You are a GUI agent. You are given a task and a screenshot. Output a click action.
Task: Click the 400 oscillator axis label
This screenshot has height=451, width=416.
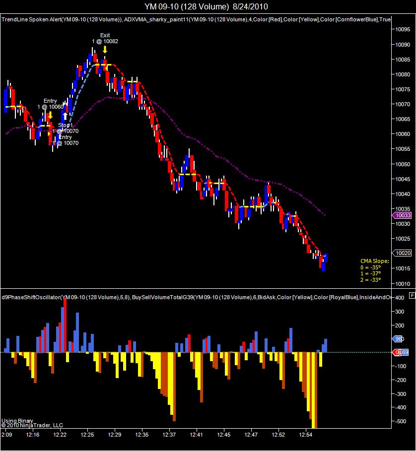coord(400,298)
